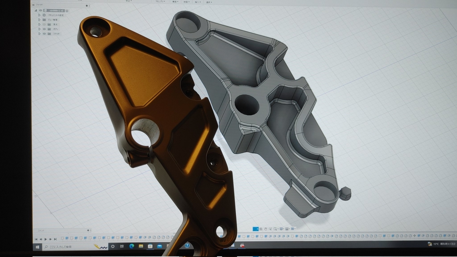Collapse the cb1000r-L v2 root node triangle
Viewport: 457px width, 257px height.
(x=36, y=10)
